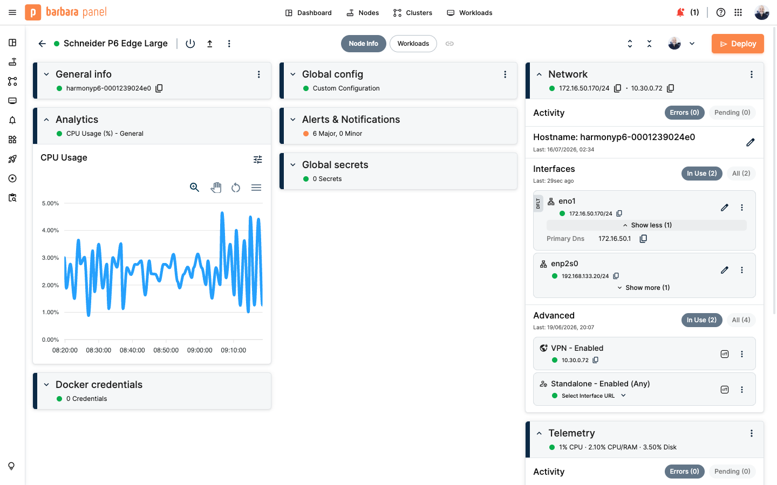The height and width of the screenshot is (485, 777).
Task: Click the barbara panel logo
Action: (66, 12)
